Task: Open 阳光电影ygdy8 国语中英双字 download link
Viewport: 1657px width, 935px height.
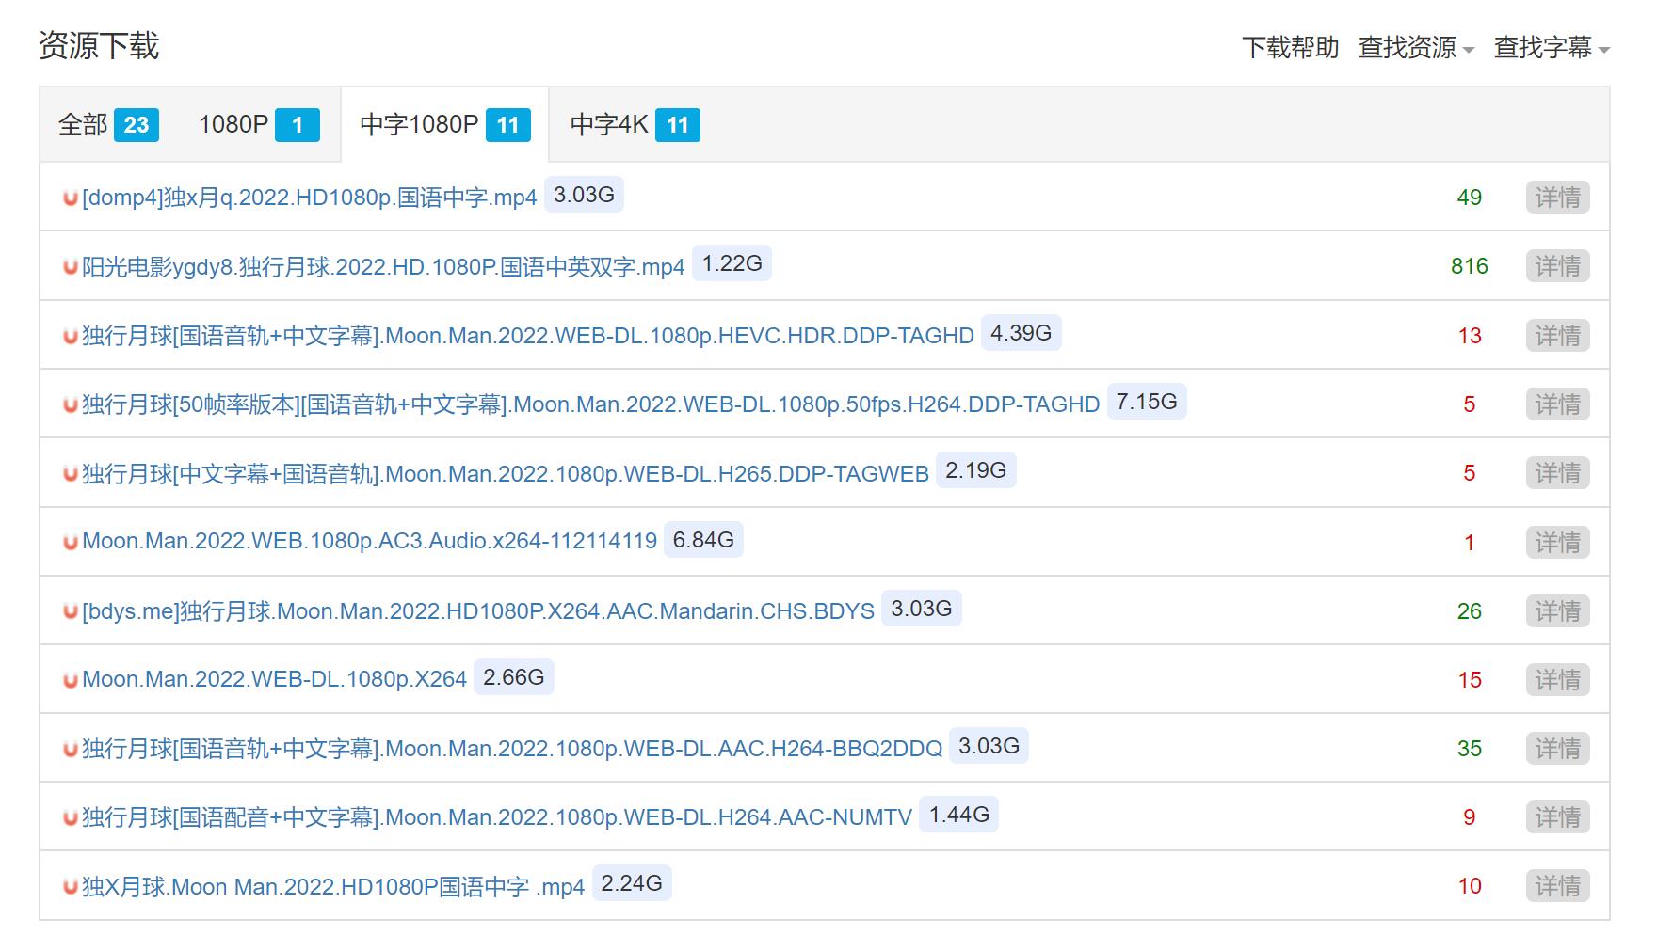Action: 383,267
